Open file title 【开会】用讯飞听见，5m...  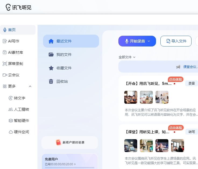(x=148, y=84)
